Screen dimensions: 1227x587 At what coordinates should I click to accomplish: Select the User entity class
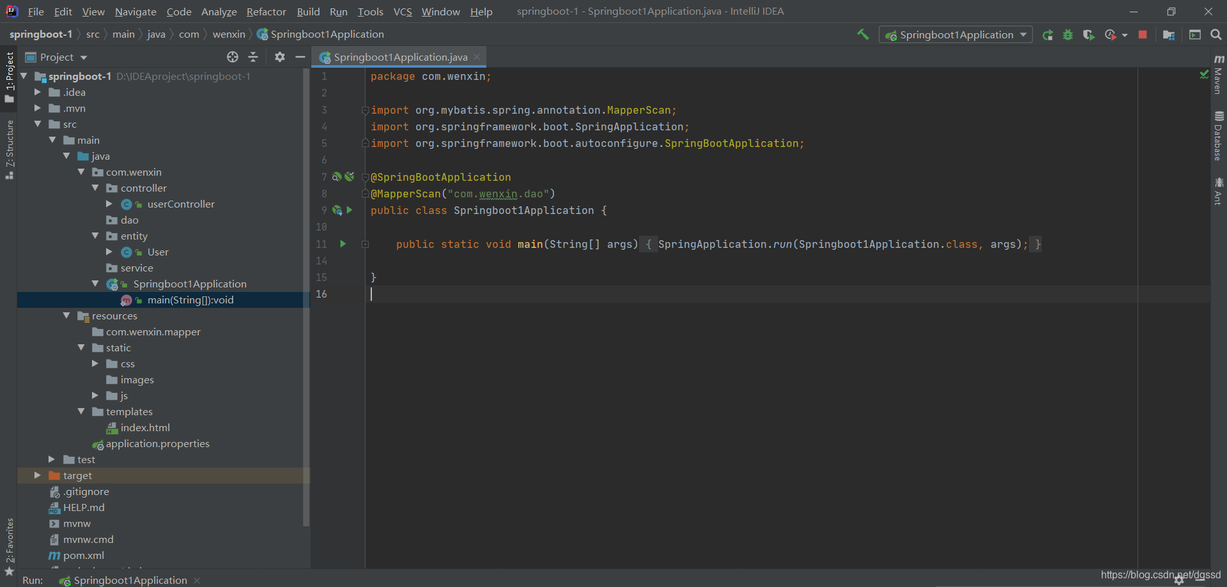pyautogui.click(x=158, y=252)
